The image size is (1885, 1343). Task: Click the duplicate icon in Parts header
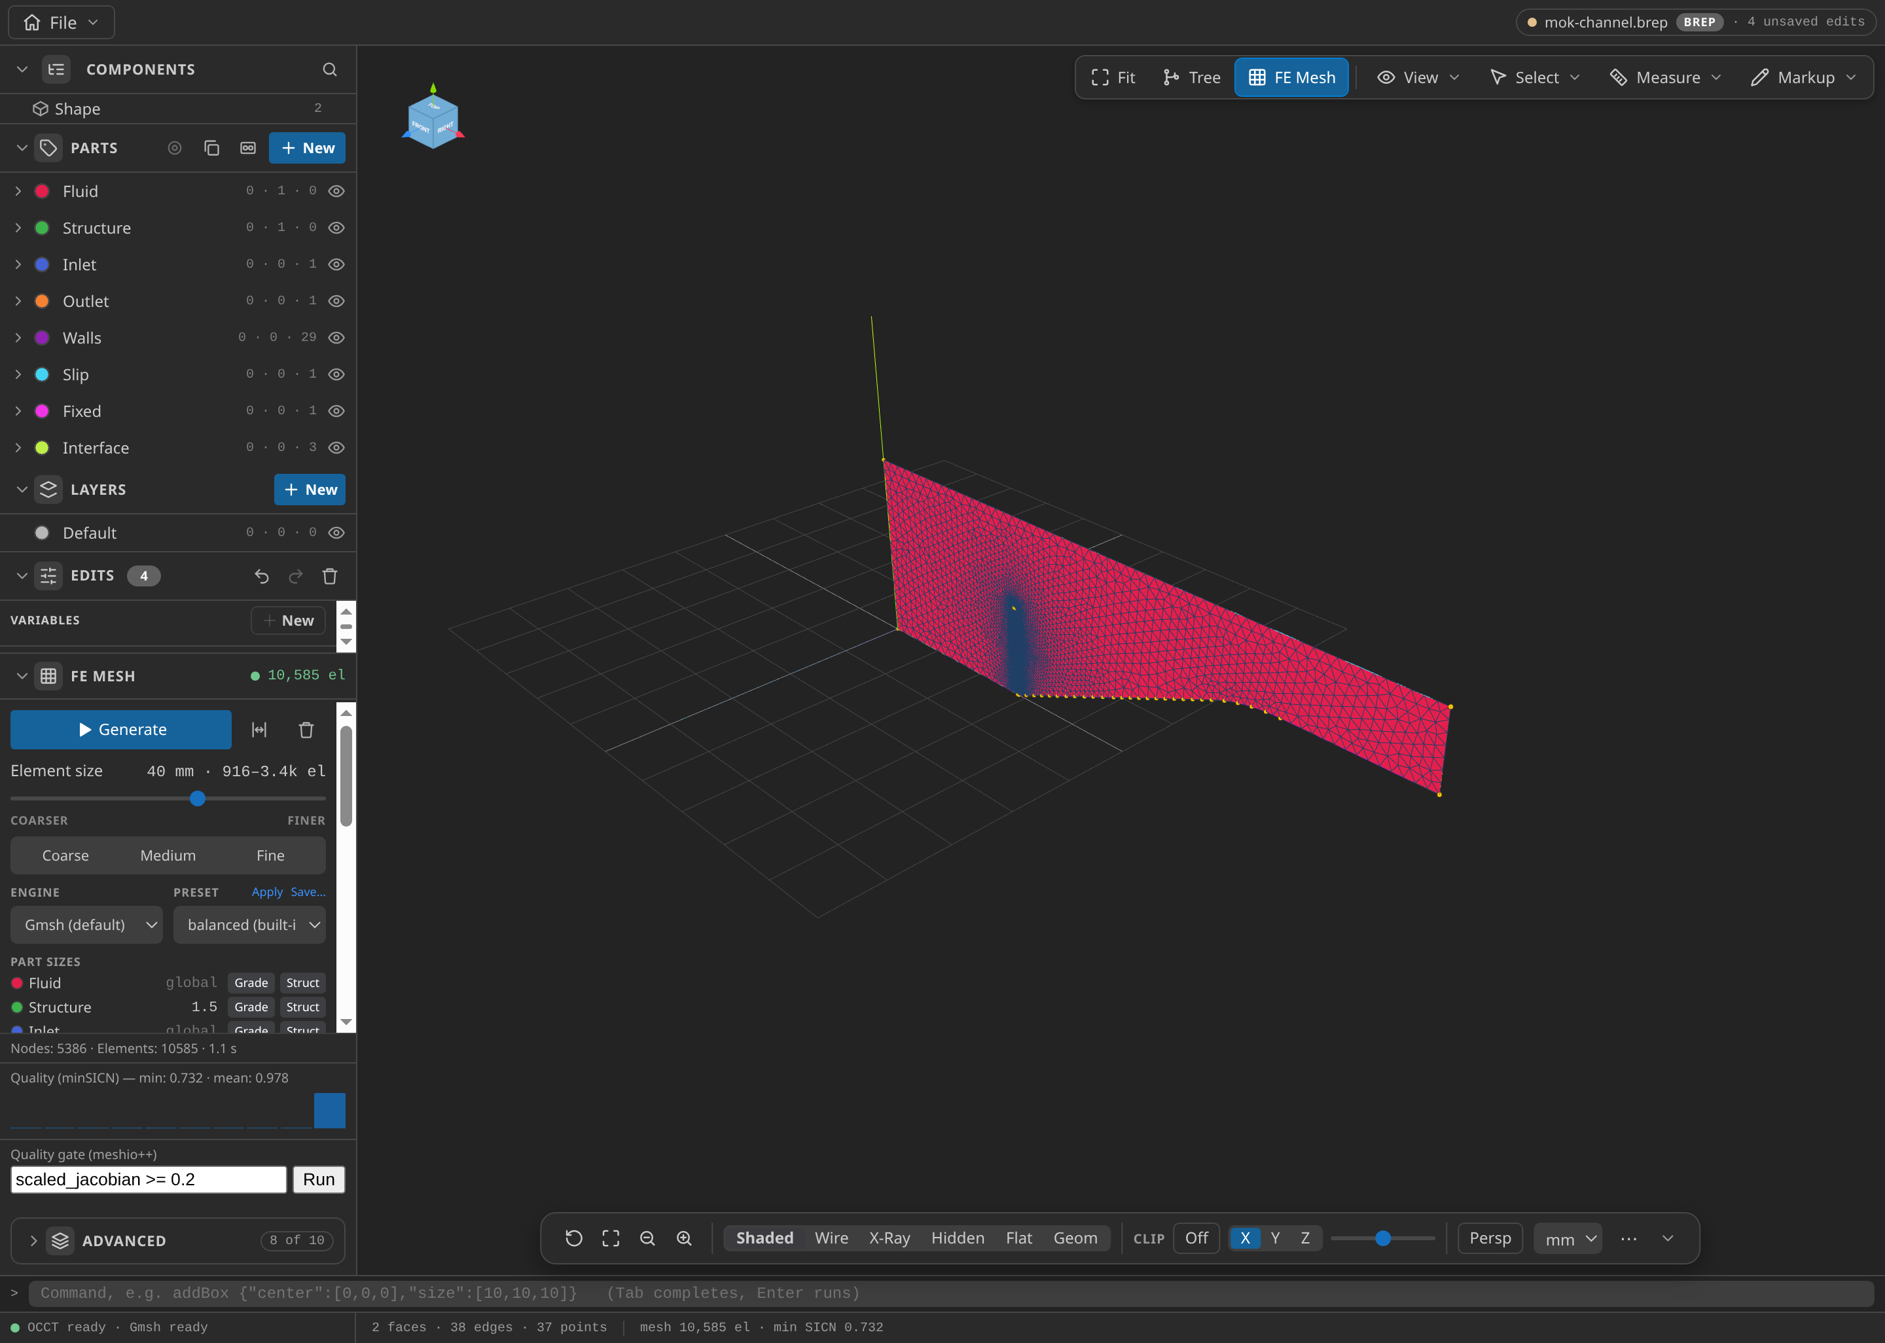(211, 148)
